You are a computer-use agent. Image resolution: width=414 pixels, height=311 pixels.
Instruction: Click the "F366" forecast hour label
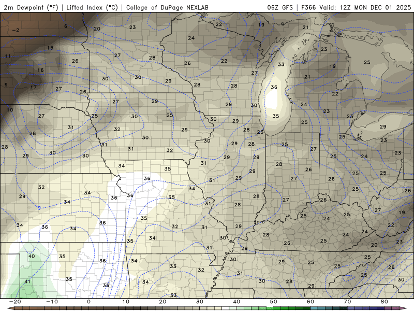point(308,7)
